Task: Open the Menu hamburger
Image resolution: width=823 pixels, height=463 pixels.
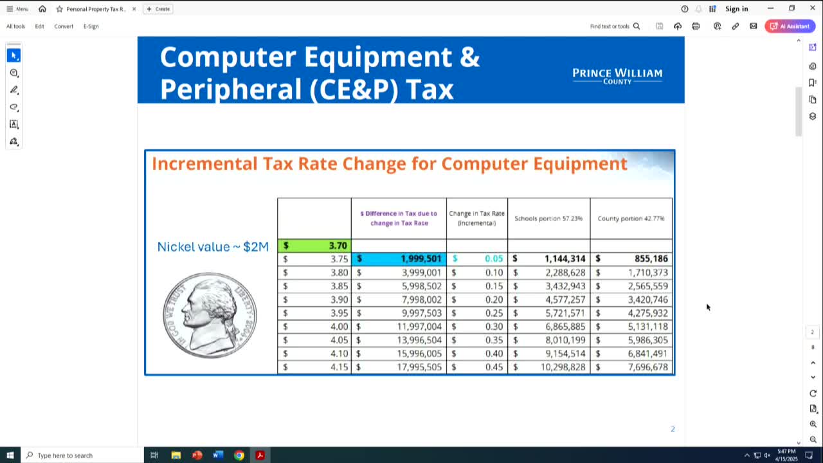Action: (17, 9)
